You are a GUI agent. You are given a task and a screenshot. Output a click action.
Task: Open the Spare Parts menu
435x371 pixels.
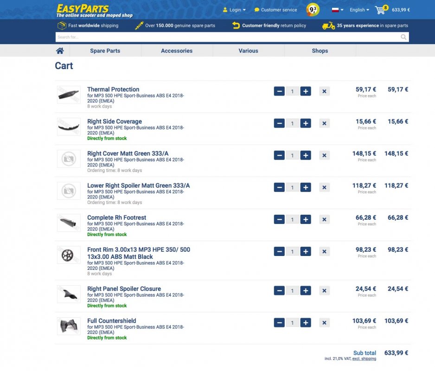pos(105,51)
